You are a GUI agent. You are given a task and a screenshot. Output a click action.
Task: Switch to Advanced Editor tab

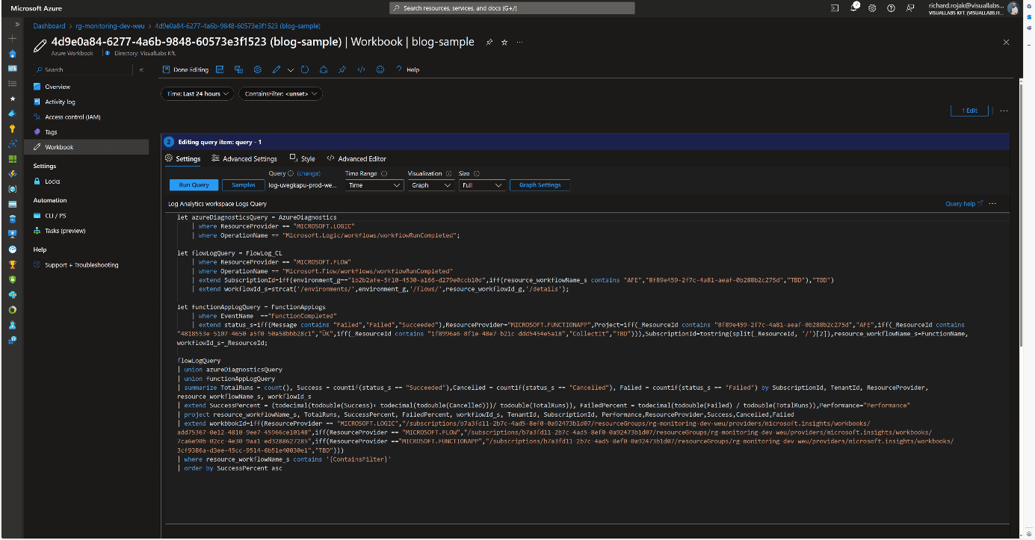pos(356,158)
